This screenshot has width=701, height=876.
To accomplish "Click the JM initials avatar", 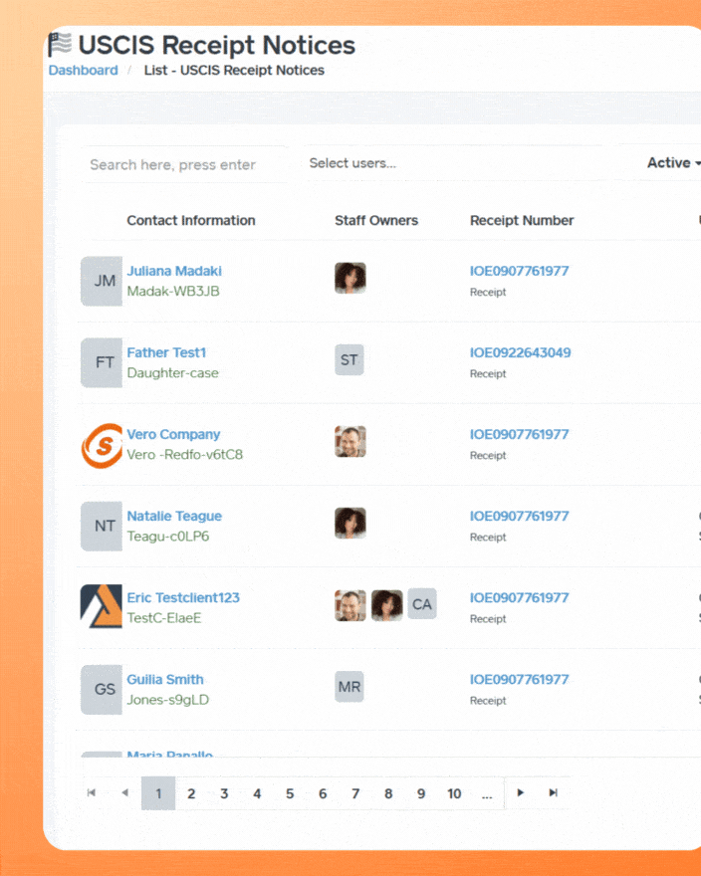I will [102, 281].
